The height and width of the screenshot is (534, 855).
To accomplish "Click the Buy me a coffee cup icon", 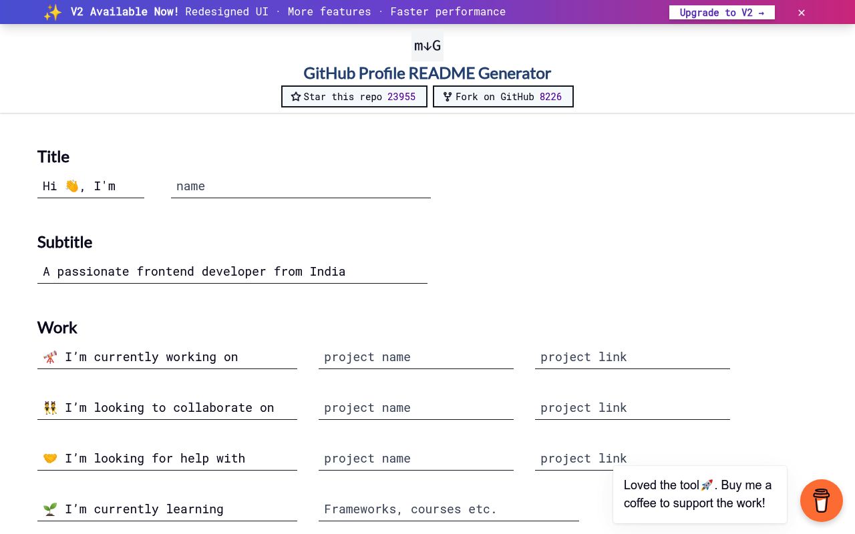I will pyautogui.click(x=822, y=501).
